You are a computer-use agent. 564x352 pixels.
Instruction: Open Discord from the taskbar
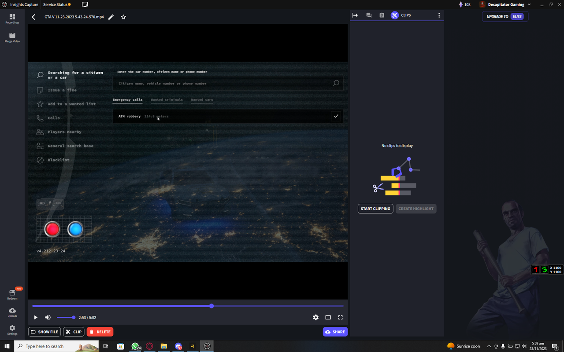(178, 346)
